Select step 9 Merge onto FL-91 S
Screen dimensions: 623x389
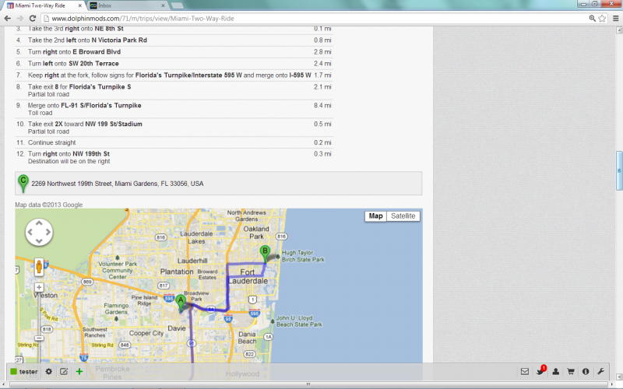[x=174, y=109]
